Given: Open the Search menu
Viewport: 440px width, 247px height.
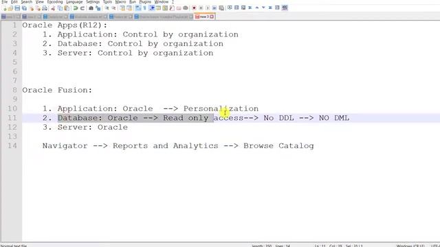Looking at the screenshot, I should 26,1.
